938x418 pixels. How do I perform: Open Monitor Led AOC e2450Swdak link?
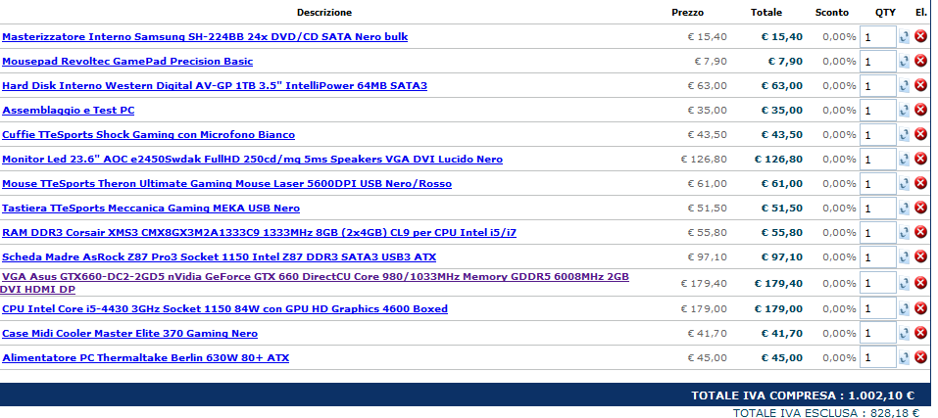click(253, 160)
